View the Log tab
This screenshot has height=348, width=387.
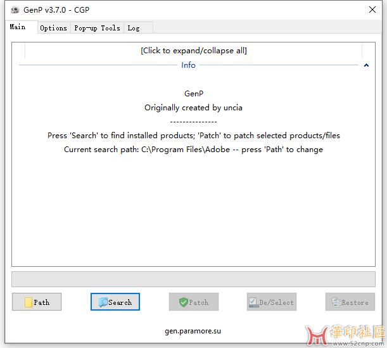[x=138, y=28]
